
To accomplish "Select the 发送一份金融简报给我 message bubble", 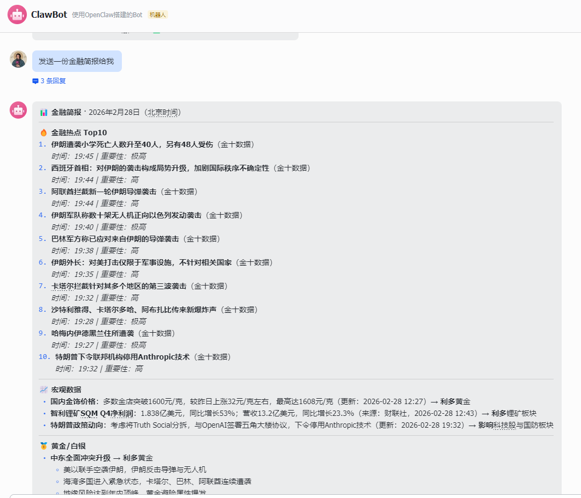I will 77,61.
